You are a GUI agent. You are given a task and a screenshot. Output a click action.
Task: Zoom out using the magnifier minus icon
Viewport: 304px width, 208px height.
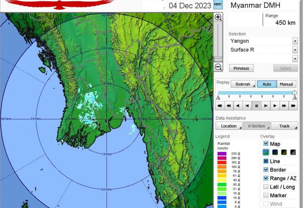click(218, 67)
